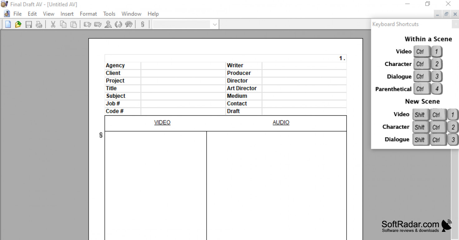Paste with the clipboard icon
Viewport: 459px width, 240px height.
[73, 24]
